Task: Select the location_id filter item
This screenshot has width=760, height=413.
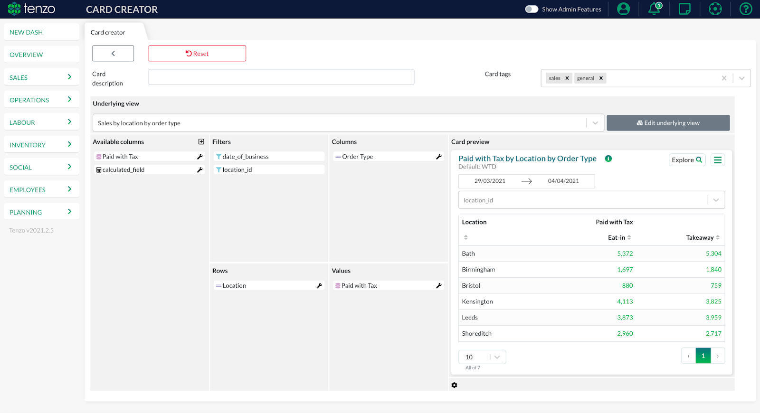Action: coord(269,170)
